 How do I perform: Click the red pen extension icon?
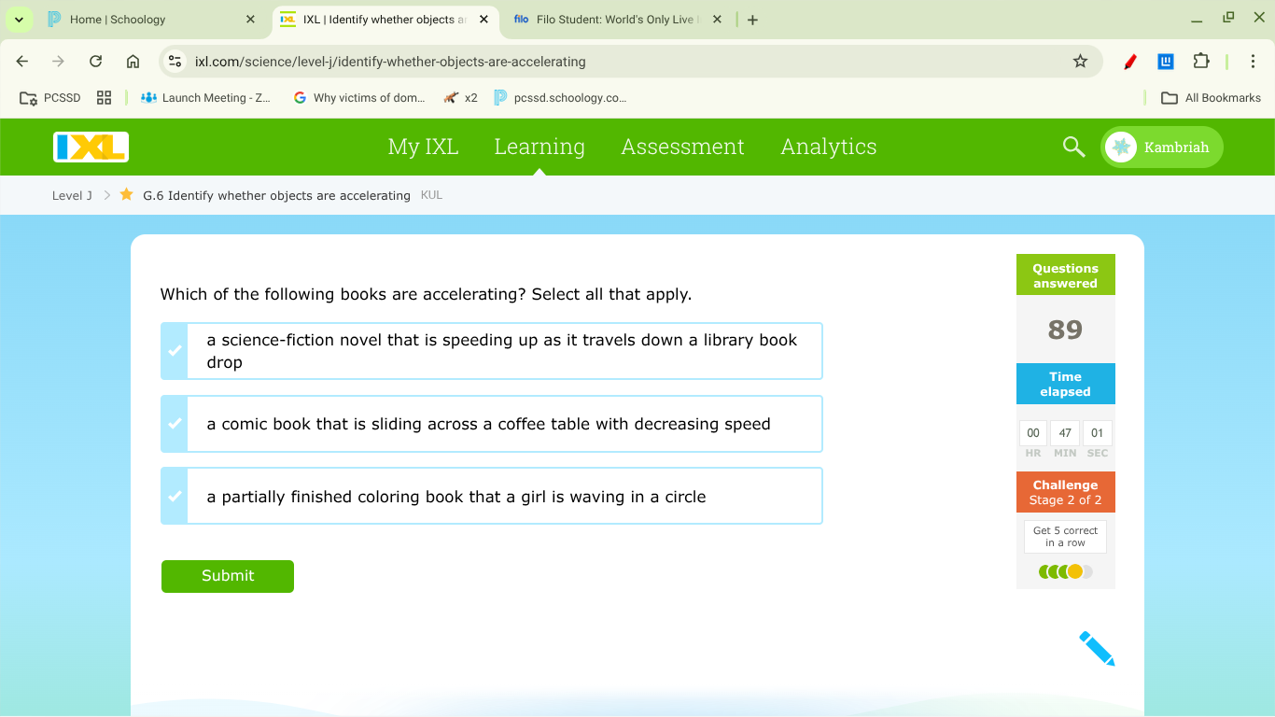click(x=1129, y=61)
